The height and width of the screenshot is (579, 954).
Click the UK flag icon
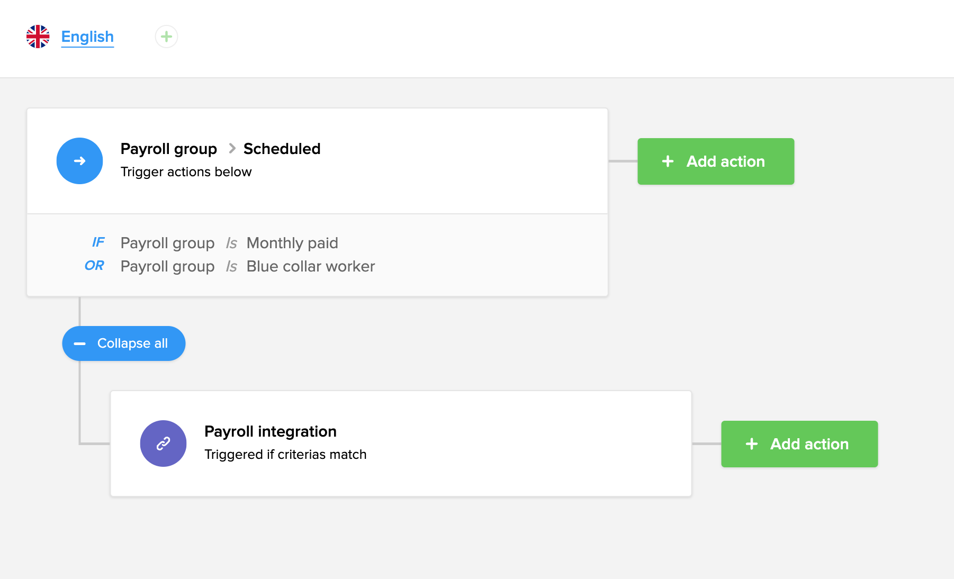[x=38, y=37]
